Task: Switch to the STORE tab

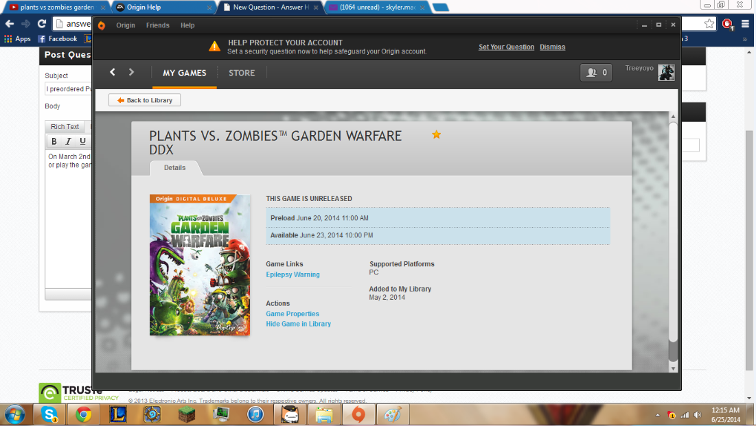Action: tap(242, 73)
